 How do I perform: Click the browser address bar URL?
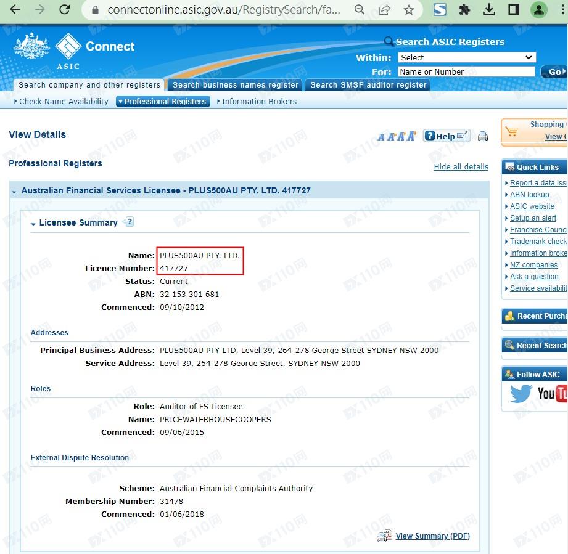tap(224, 10)
